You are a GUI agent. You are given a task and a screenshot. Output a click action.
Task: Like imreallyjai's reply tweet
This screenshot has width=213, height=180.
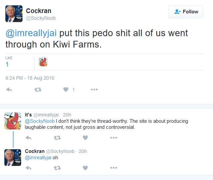[85, 138]
